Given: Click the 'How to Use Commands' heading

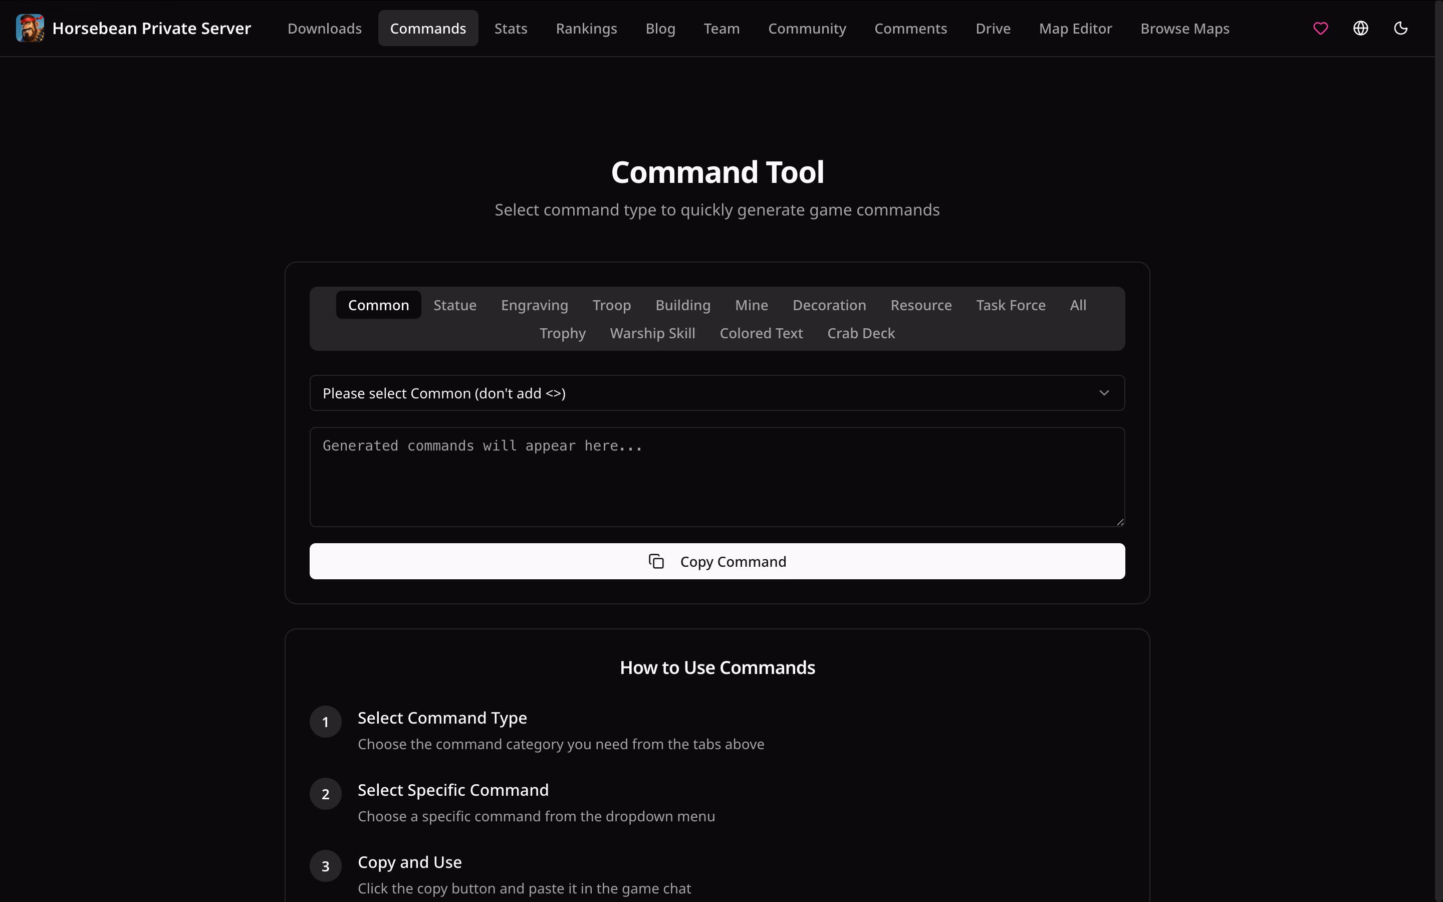Looking at the screenshot, I should pyautogui.click(x=717, y=667).
